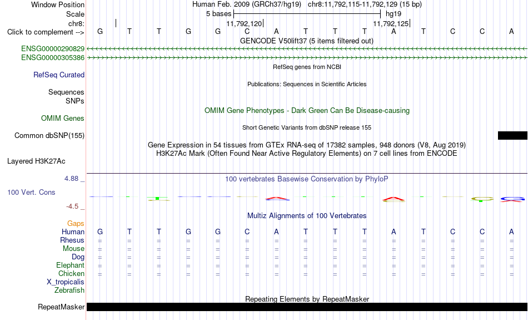Click 'Click to complement -->' label
The height and width of the screenshot is (320, 528).
(46, 32)
